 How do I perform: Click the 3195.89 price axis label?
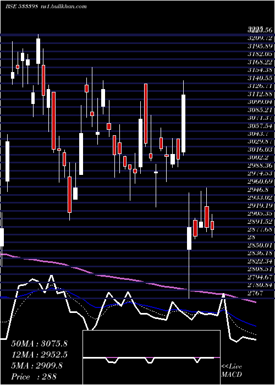tap(260, 46)
